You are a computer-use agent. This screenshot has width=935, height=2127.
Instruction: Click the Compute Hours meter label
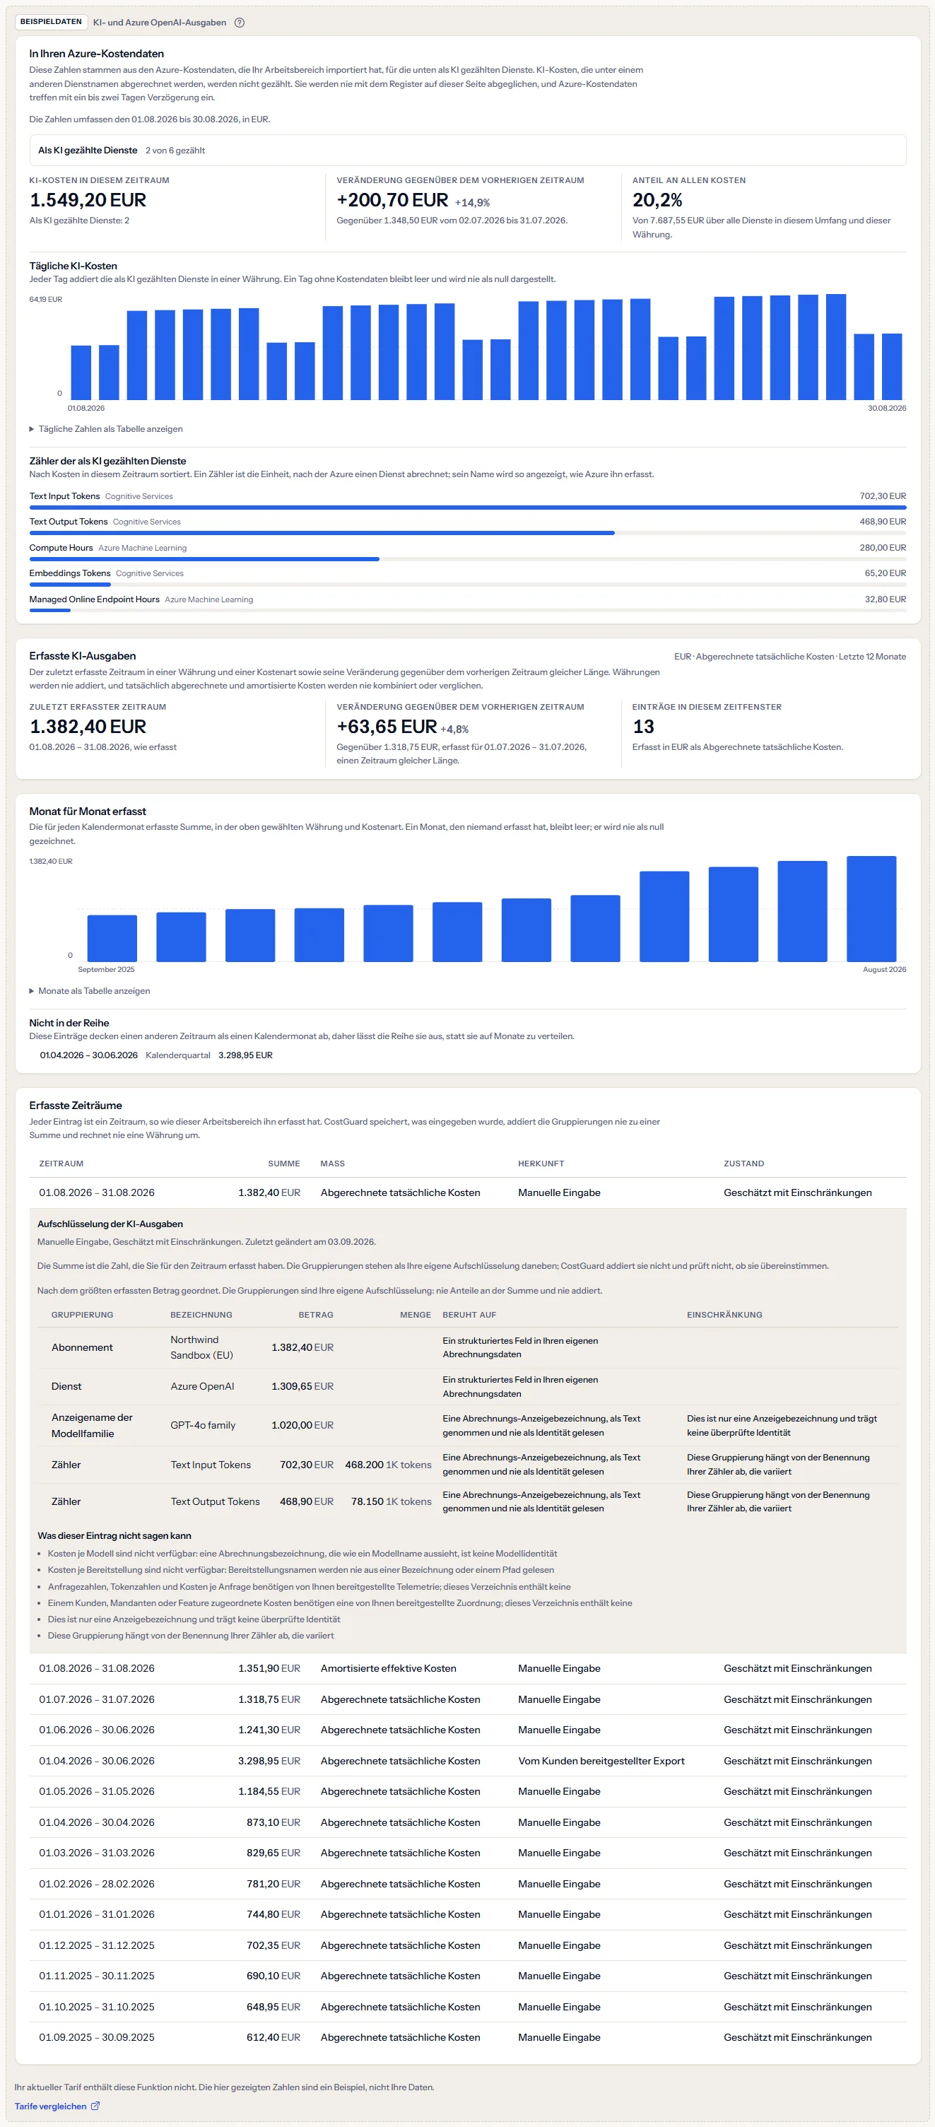point(61,547)
